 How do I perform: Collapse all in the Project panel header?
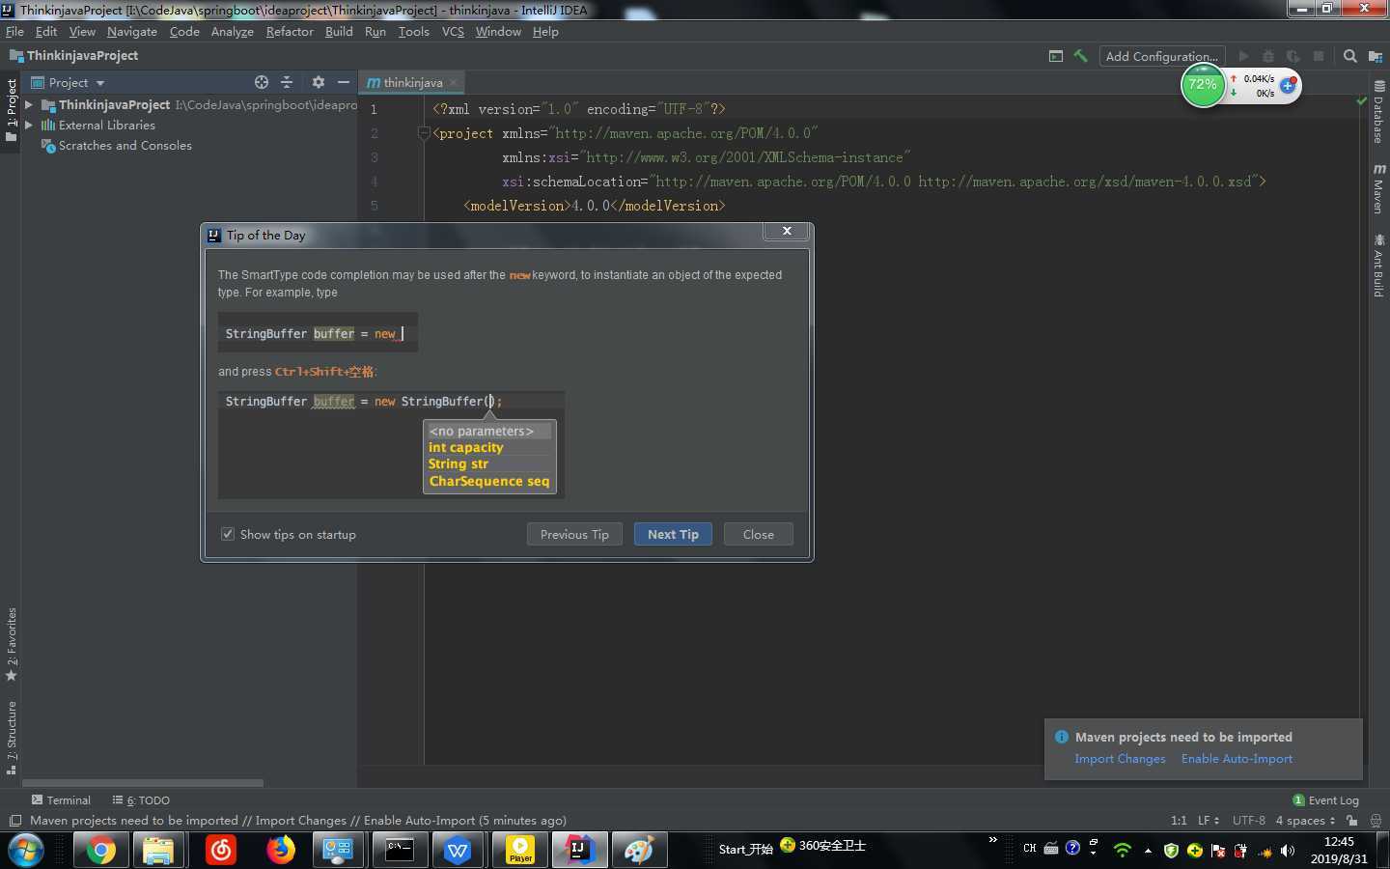click(287, 82)
